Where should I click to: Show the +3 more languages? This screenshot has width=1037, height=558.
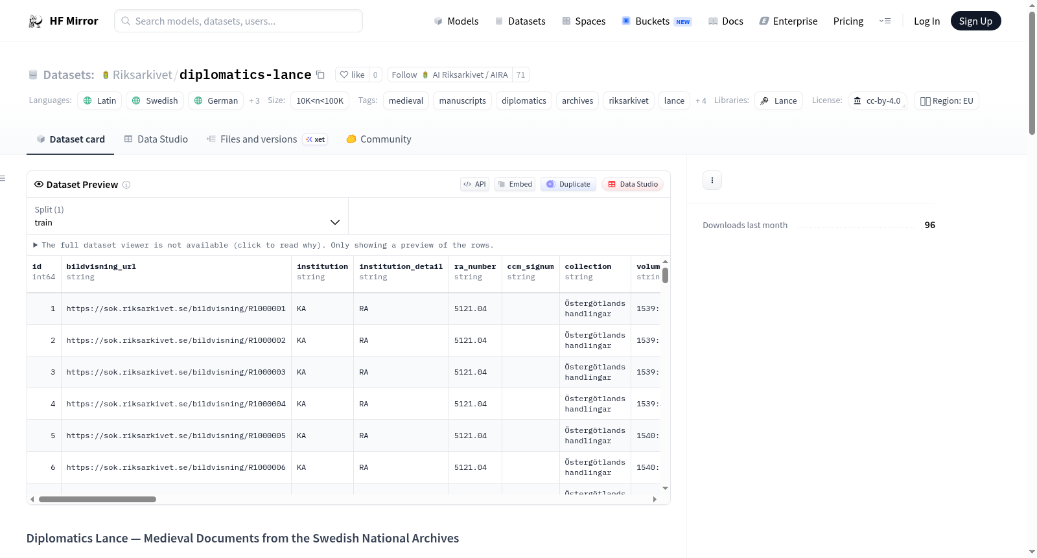(254, 101)
